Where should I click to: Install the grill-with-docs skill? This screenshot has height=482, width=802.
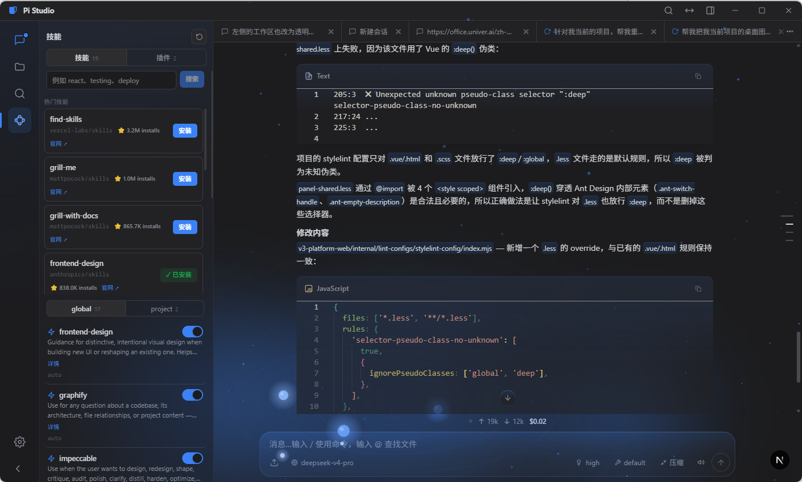coord(185,227)
